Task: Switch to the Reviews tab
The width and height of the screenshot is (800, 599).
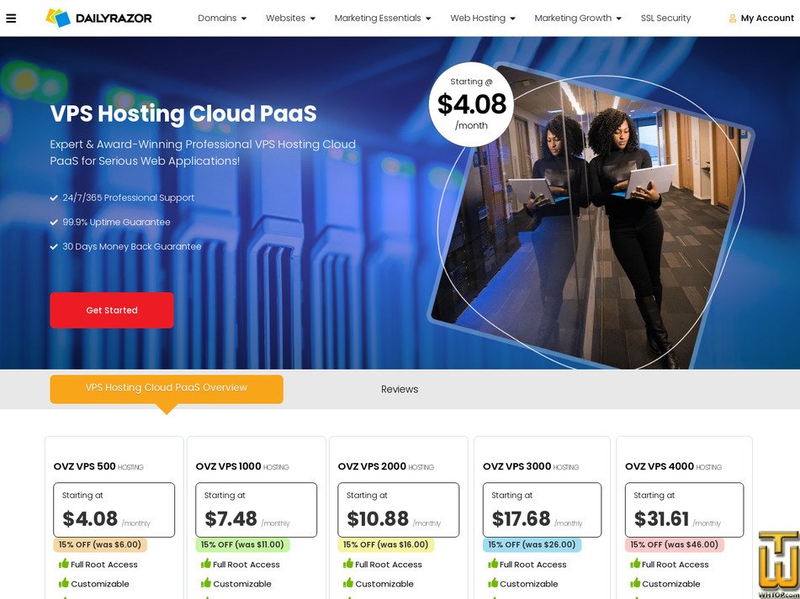Action: click(x=400, y=389)
